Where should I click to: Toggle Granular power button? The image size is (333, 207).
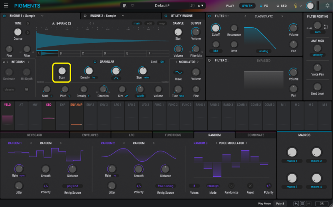[x=95, y=62]
